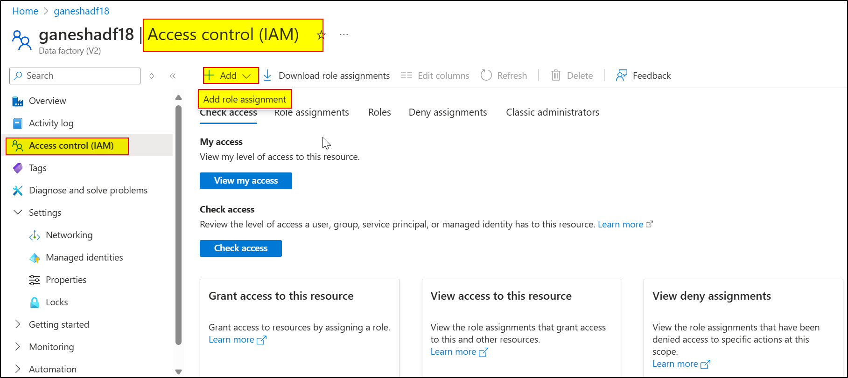Click the sidebar scroll up arrow
The image size is (848, 378).
[178, 97]
